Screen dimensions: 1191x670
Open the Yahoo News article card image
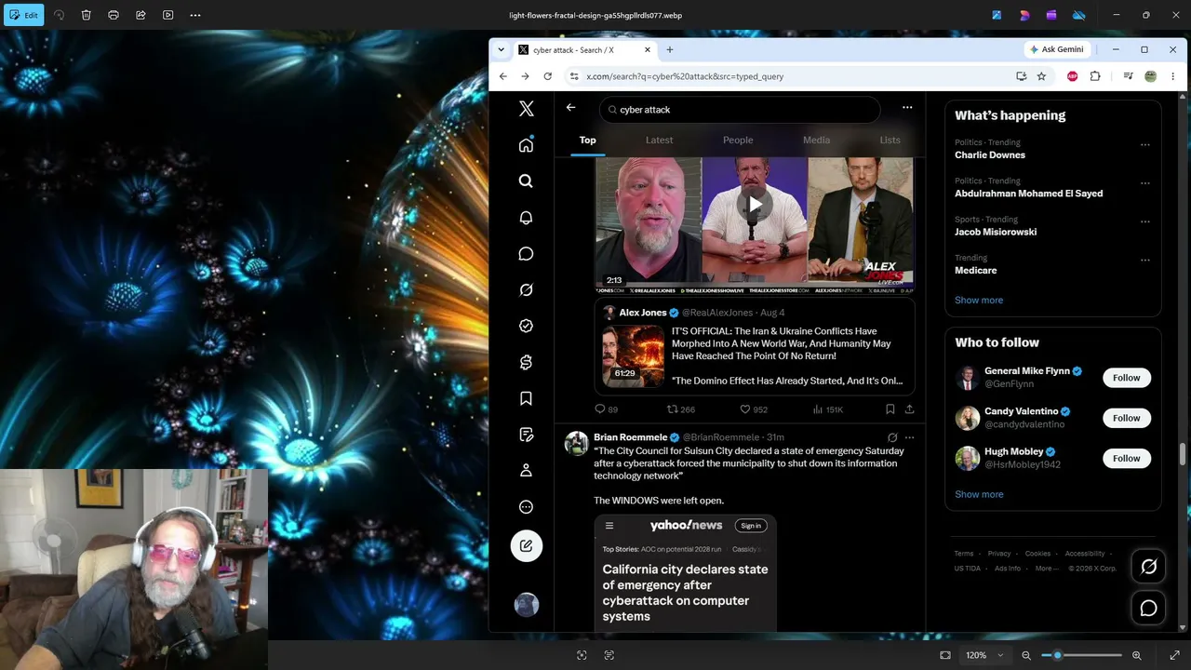click(685, 573)
